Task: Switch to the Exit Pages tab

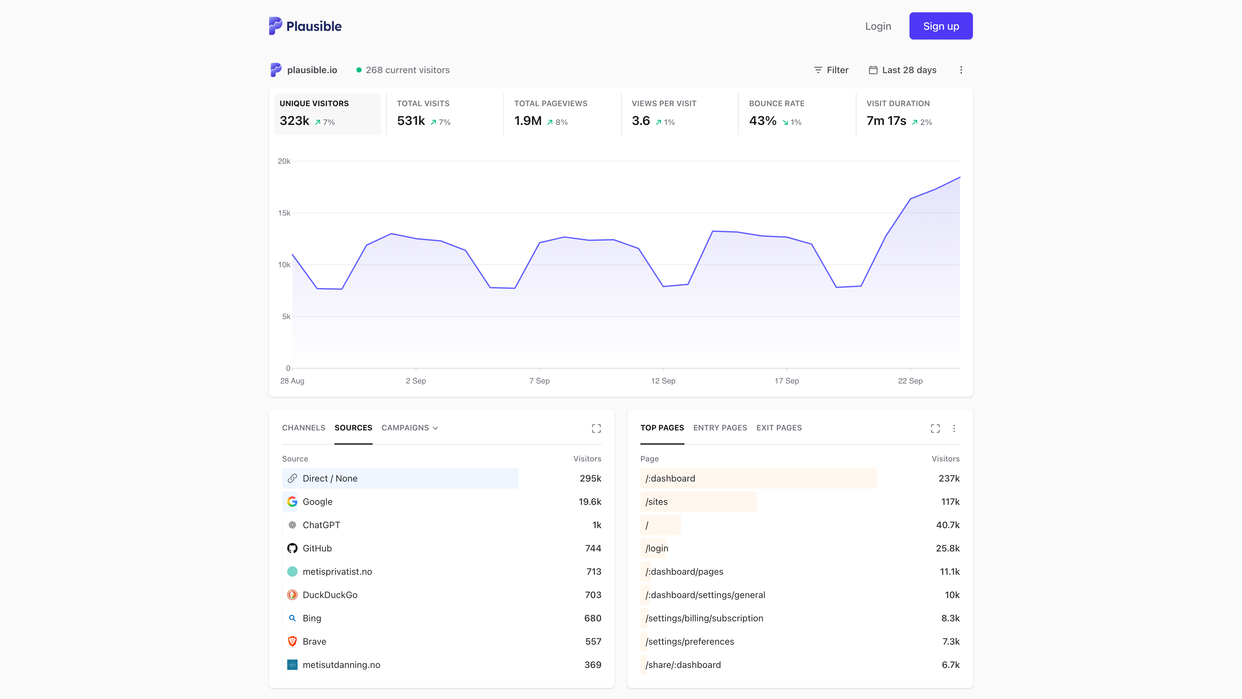Action: click(779, 428)
